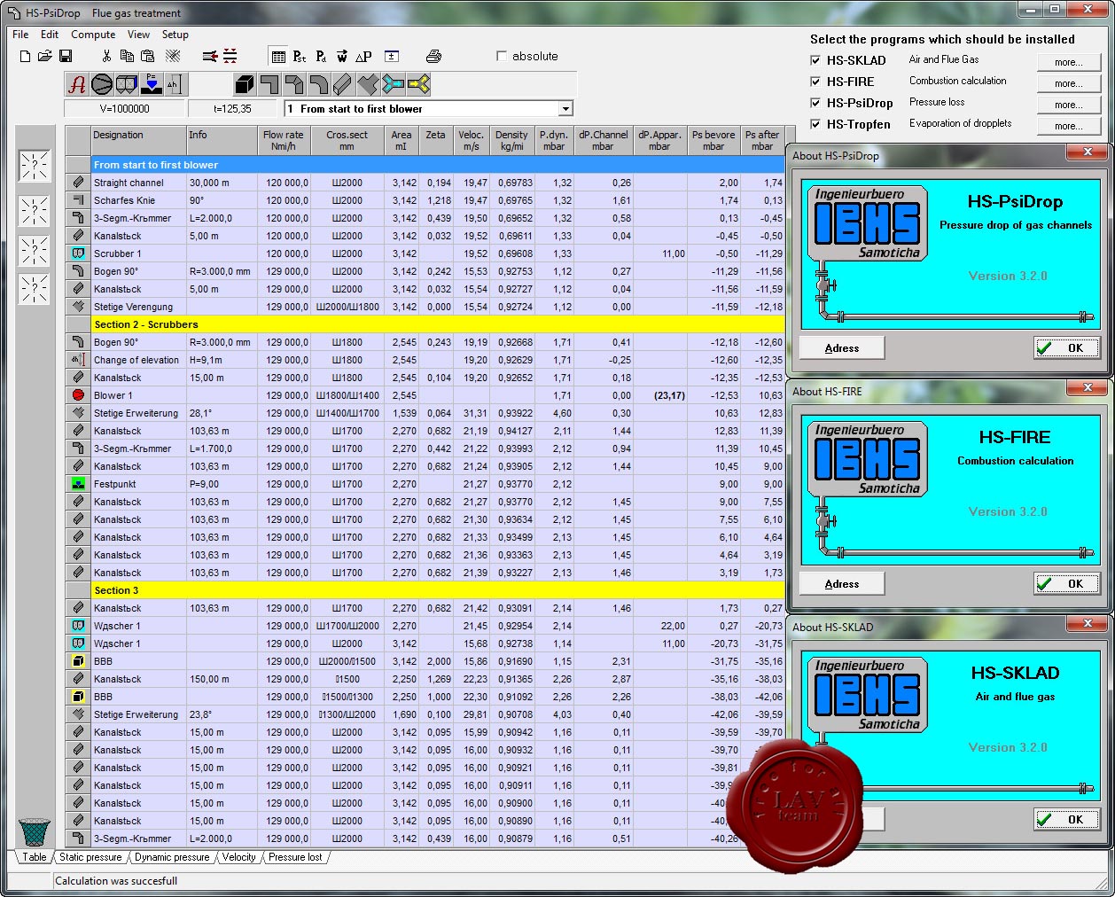This screenshot has width=1115, height=897.
Task: Insert black cube element icon
Action: [245, 84]
